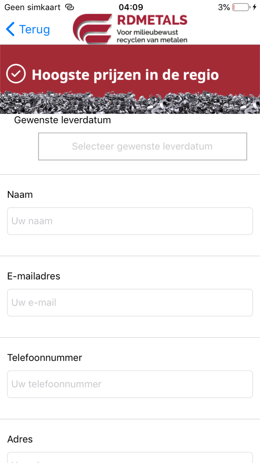
Task: Go back via the Terug label
Action: 34,29
